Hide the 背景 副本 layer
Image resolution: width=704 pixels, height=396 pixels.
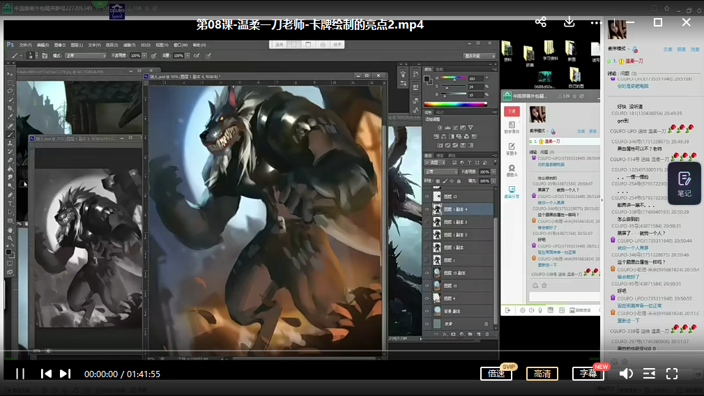click(427, 311)
